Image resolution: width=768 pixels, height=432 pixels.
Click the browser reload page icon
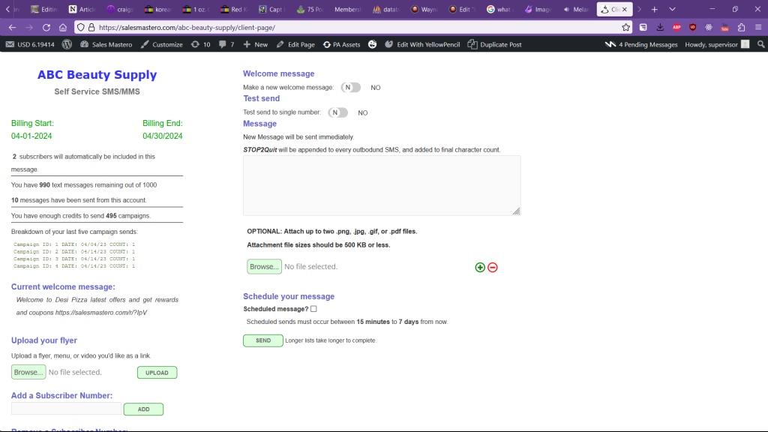[46, 27]
